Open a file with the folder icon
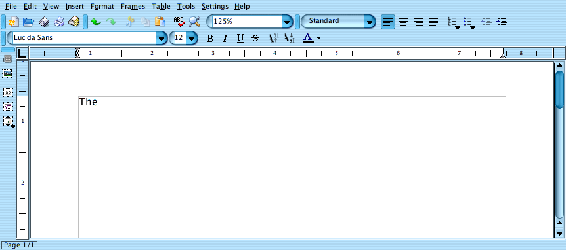 click(x=28, y=22)
